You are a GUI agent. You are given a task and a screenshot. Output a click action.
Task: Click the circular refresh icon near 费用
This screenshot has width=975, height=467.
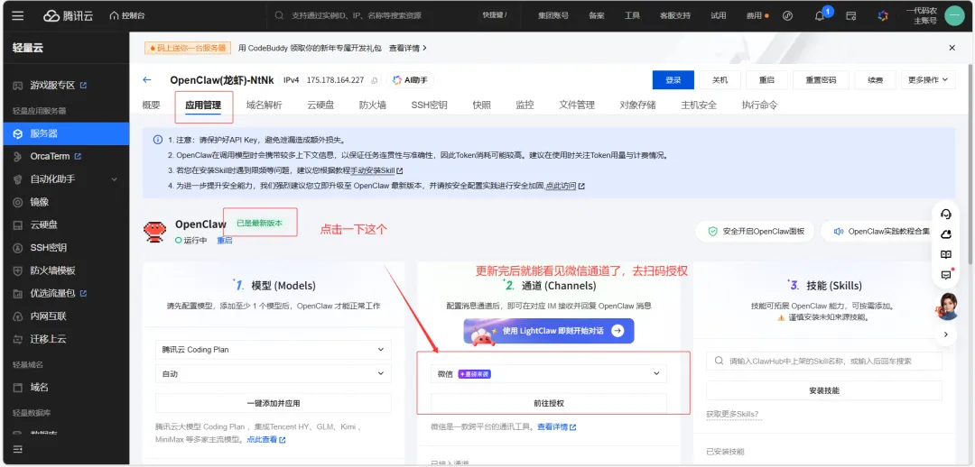pyautogui.click(x=787, y=15)
